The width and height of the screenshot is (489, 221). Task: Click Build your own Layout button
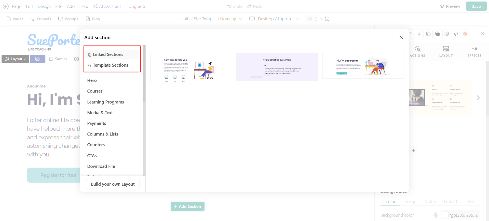coord(113,184)
